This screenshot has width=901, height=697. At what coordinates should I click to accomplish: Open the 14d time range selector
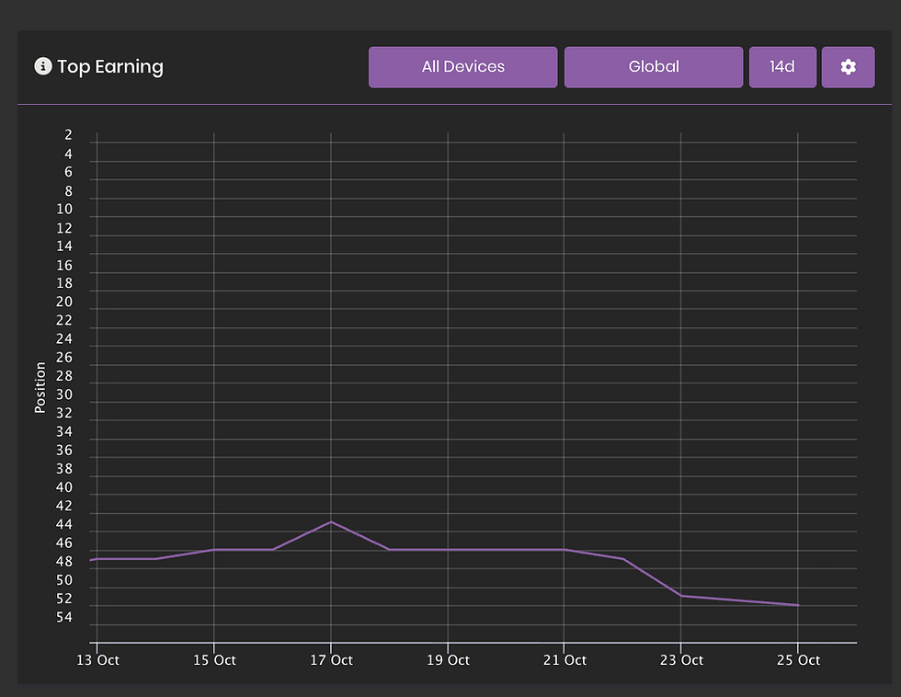click(x=782, y=67)
